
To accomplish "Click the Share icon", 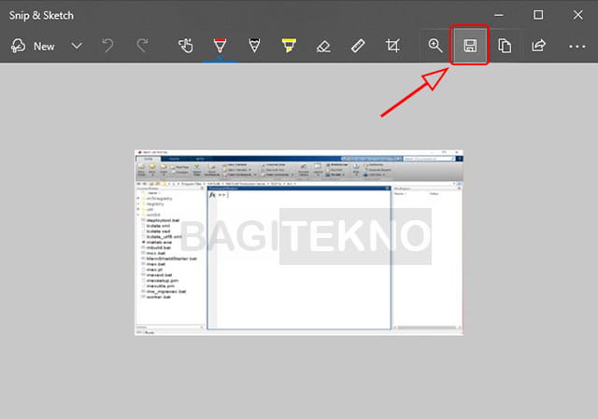I will 538,46.
